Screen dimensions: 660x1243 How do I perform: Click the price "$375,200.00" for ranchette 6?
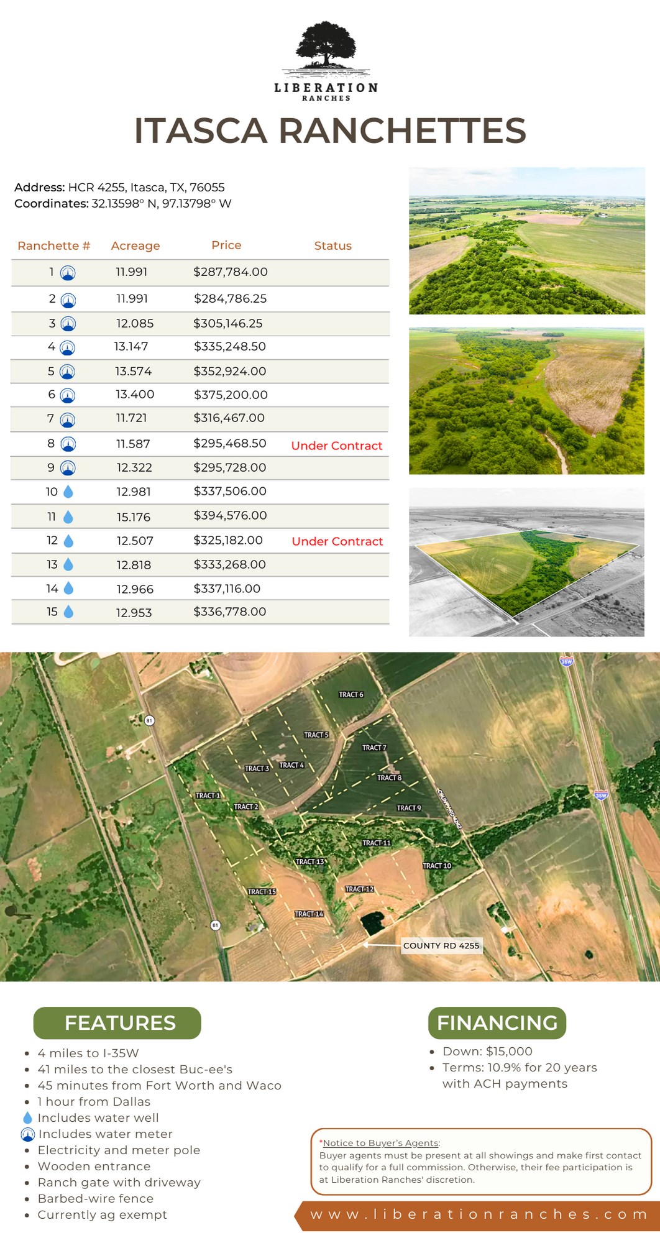click(231, 395)
